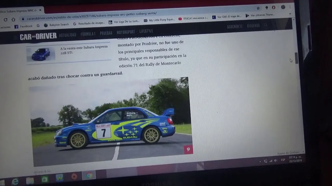Open the Subaru Impreza 22B STi thumbnail

[x=41, y=54]
